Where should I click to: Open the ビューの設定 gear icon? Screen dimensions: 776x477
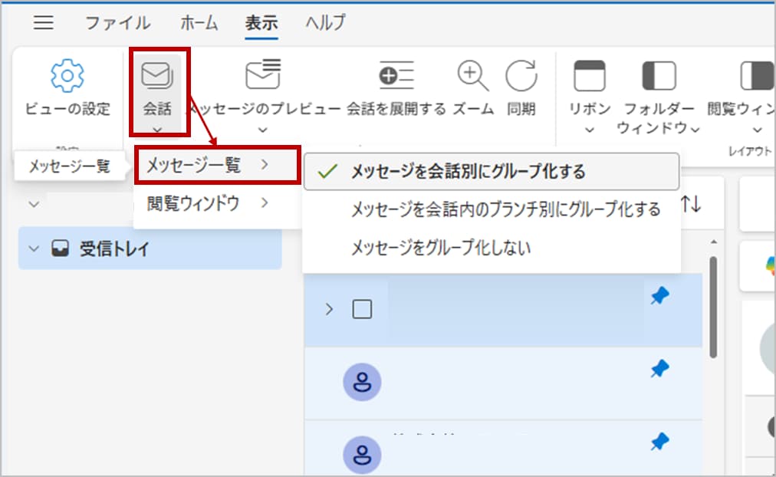click(66, 77)
